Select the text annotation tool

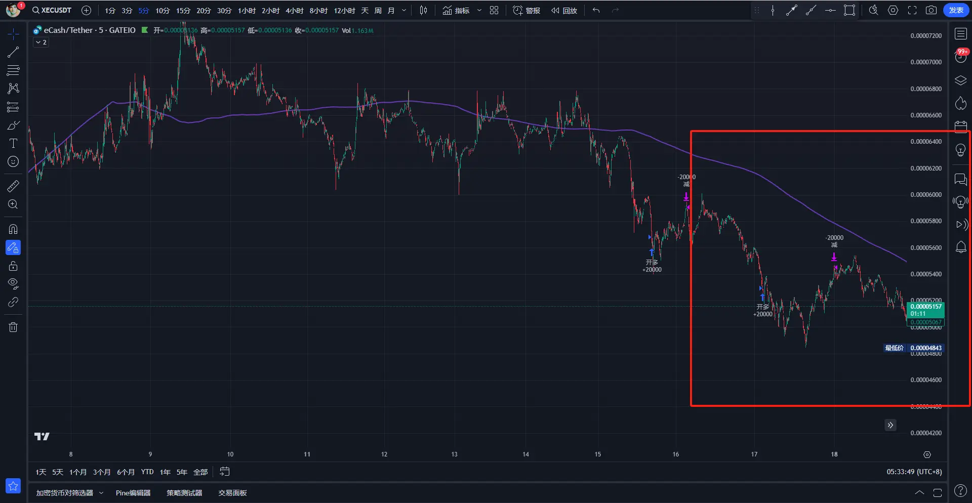click(13, 143)
